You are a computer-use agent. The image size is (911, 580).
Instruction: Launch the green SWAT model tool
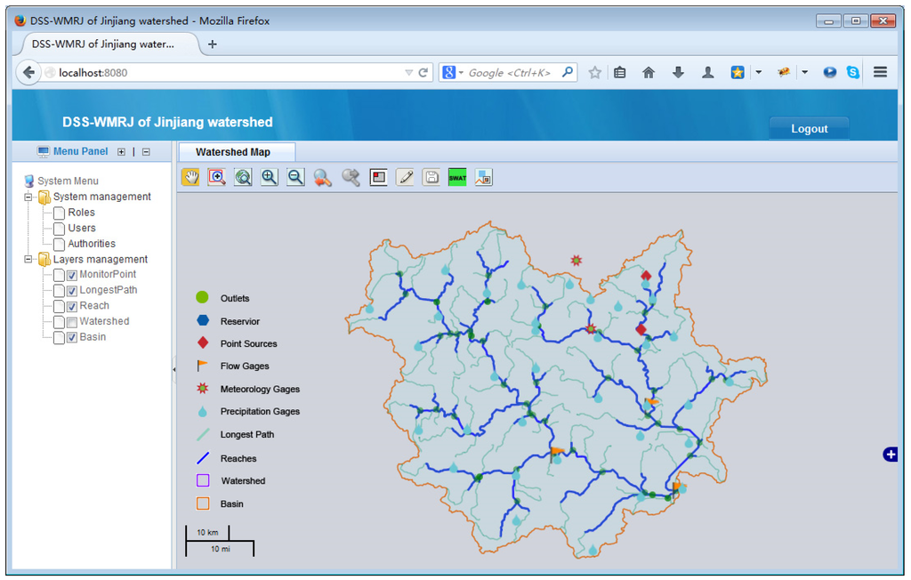pos(457,177)
